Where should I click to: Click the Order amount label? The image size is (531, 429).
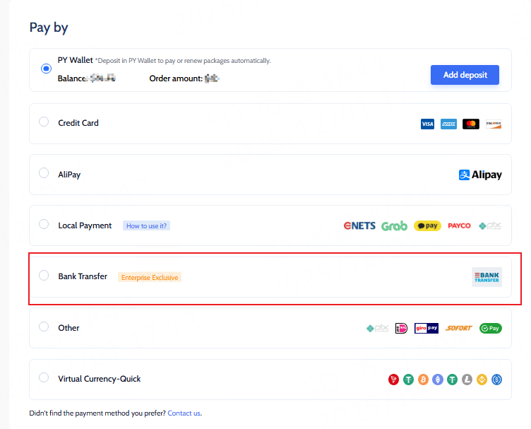coord(176,78)
